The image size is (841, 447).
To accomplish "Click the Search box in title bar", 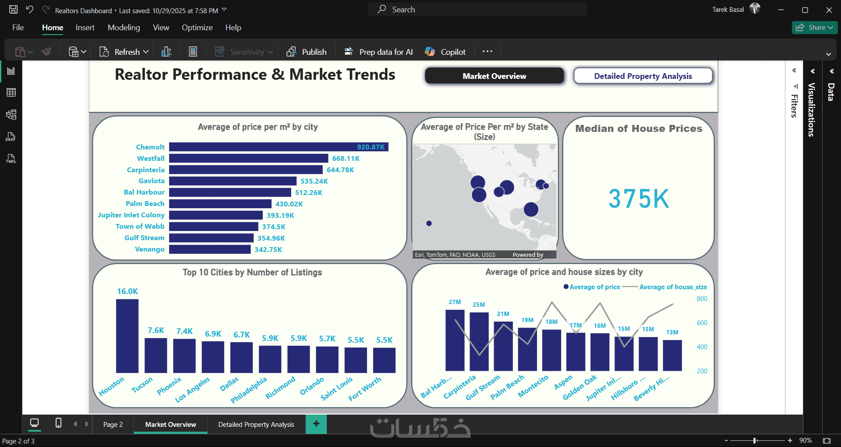I will pos(477,9).
